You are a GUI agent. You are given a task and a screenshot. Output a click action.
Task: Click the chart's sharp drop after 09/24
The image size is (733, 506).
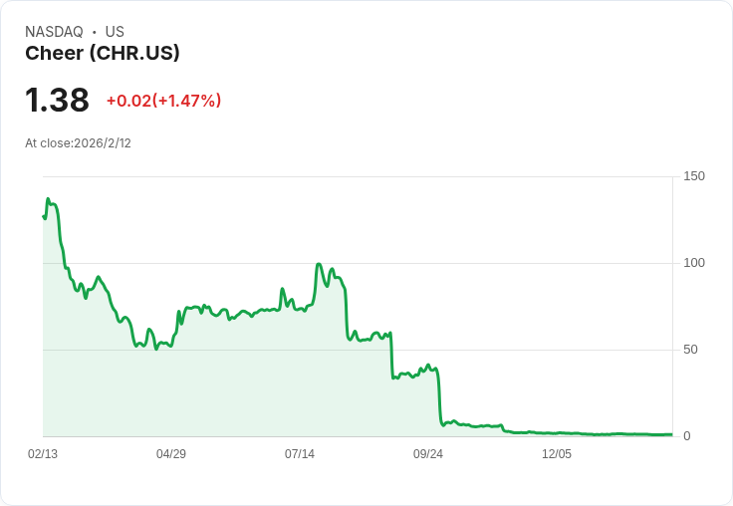[440, 397]
